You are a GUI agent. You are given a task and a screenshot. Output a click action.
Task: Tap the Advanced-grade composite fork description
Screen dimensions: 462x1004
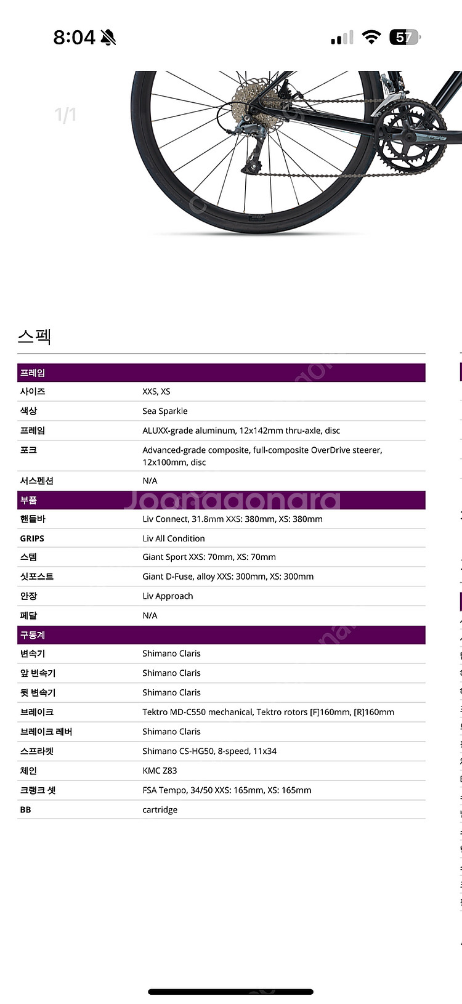pos(262,456)
